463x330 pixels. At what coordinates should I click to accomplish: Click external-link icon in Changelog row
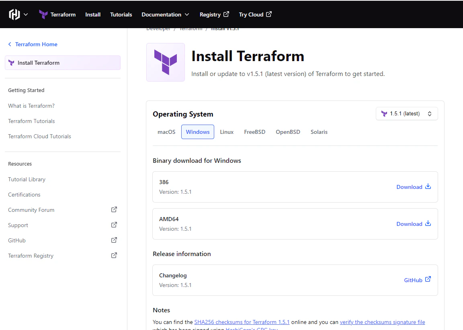pyautogui.click(x=428, y=279)
